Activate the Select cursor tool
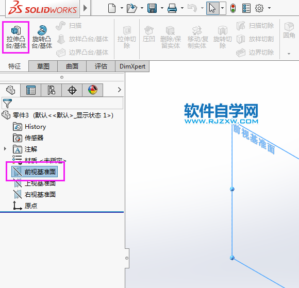 212,8
